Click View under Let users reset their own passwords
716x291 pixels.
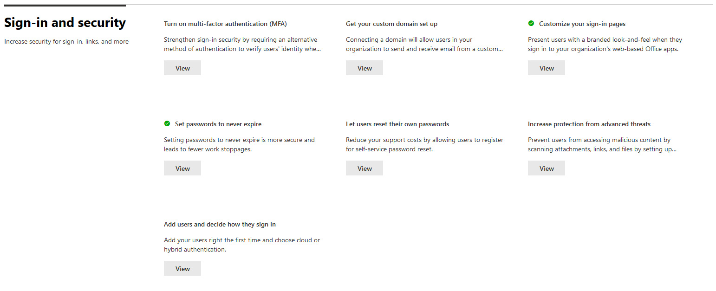[365, 168]
